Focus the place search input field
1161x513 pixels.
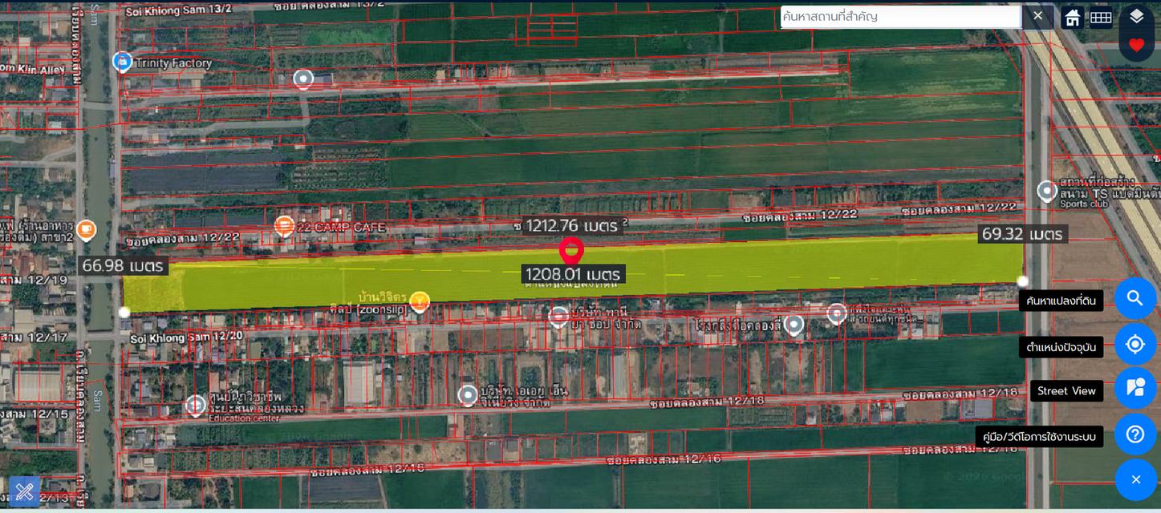tap(900, 17)
